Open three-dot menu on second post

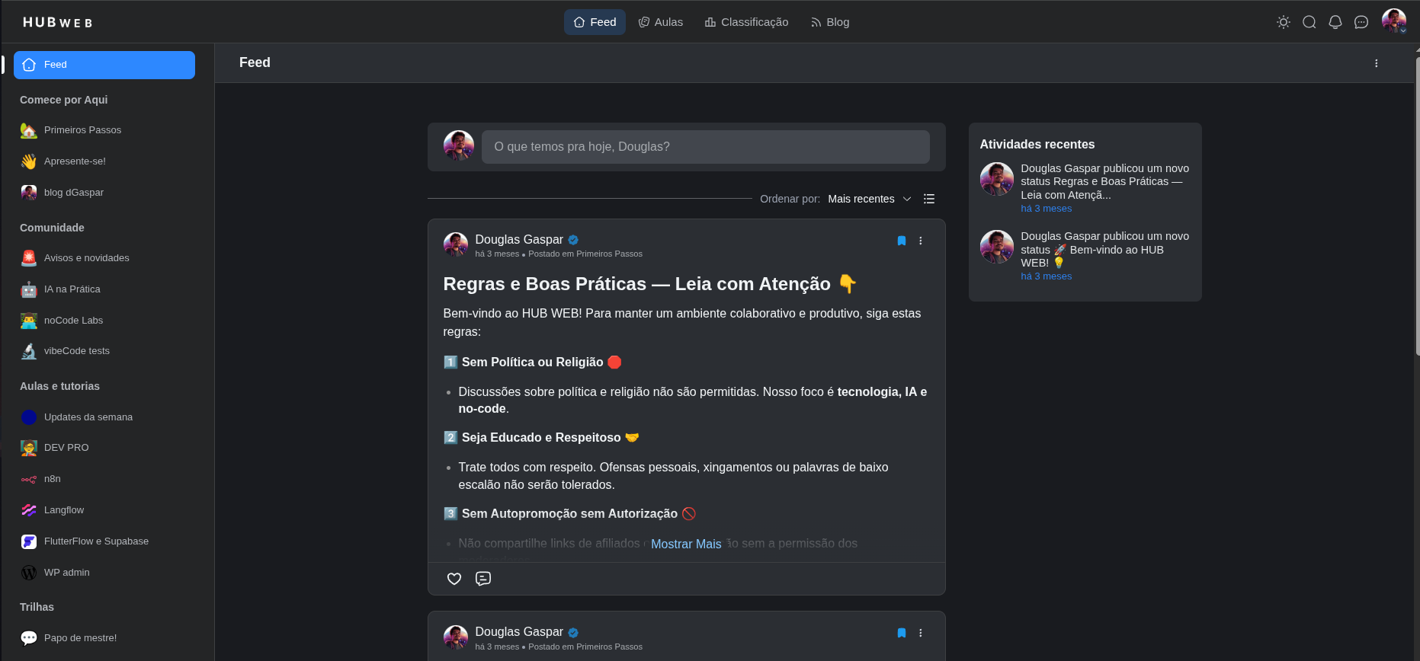click(921, 633)
